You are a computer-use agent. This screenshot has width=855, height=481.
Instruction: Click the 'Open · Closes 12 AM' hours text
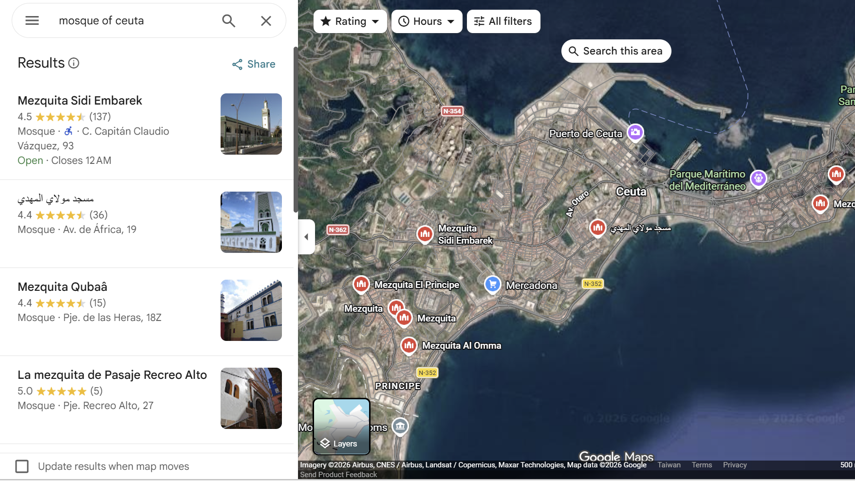coord(64,160)
